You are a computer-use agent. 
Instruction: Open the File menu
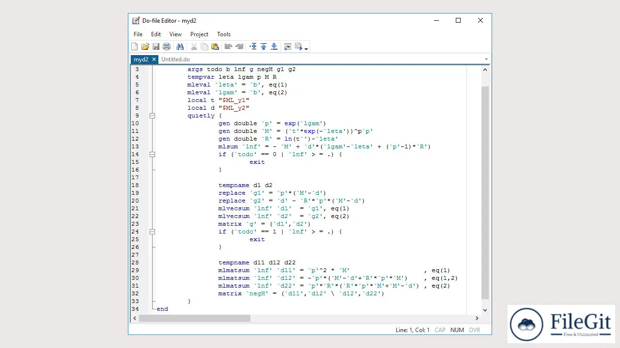(x=138, y=34)
